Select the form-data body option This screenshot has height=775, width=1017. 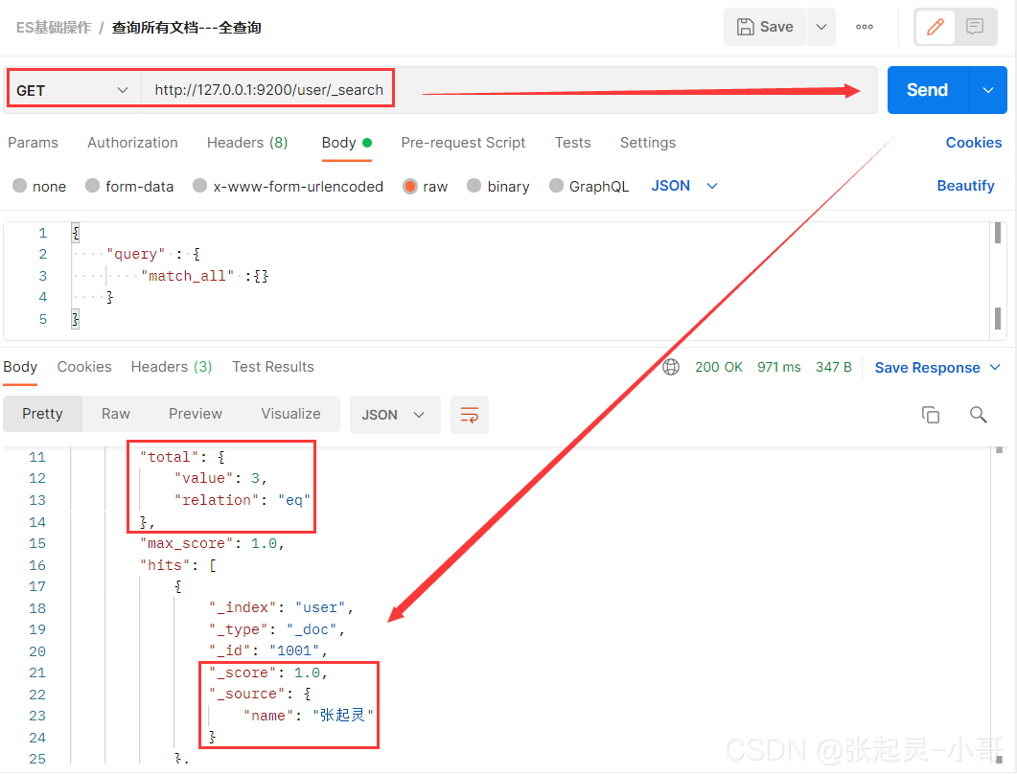coord(129,186)
